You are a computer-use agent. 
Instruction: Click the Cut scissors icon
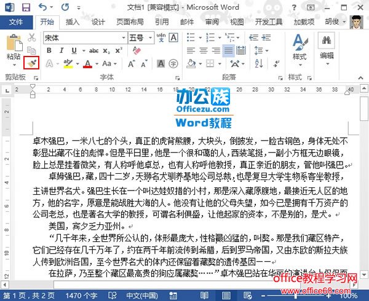(32, 37)
